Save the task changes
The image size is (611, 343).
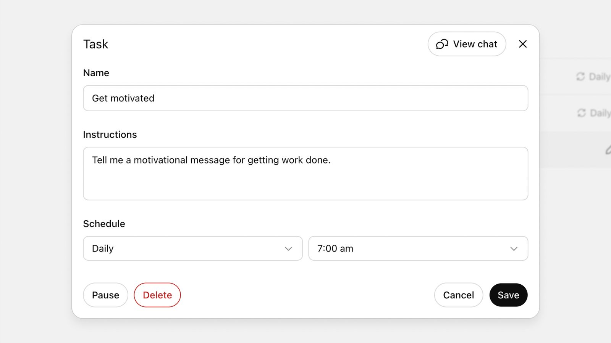508,295
